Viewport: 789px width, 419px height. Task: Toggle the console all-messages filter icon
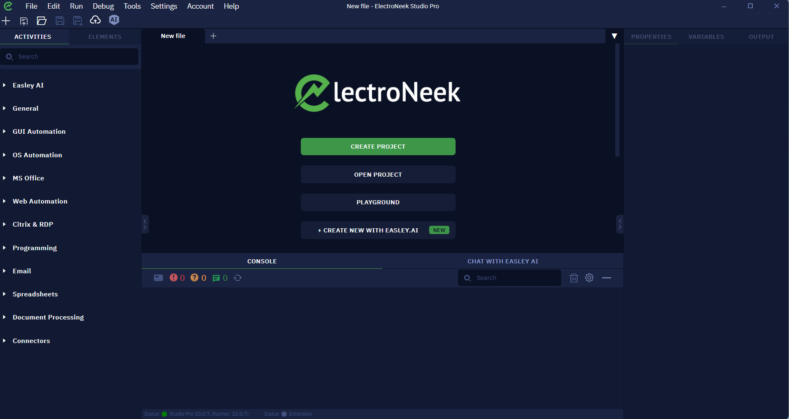pyautogui.click(x=158, y=278)
